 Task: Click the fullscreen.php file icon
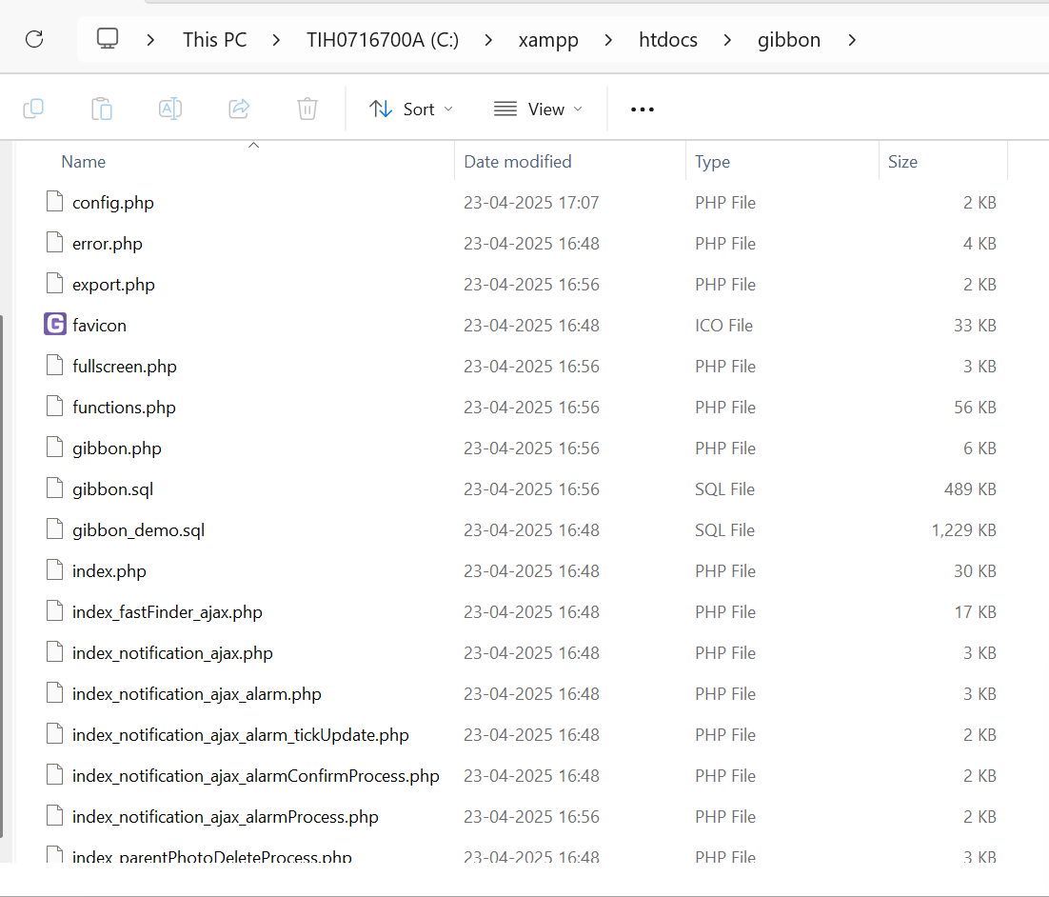(55, 366)
